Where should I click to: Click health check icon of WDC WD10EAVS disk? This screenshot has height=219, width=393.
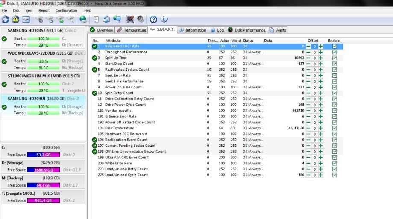click(x=4, y=61)
